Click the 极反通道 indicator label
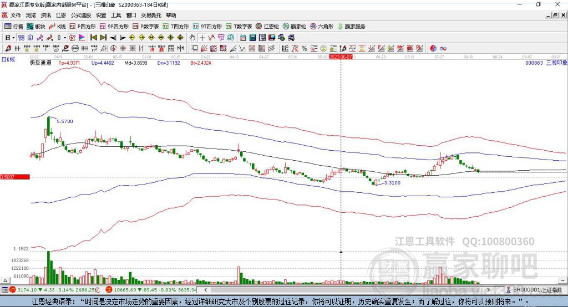Viewport: 568px width, 307px height. point(40,63)
